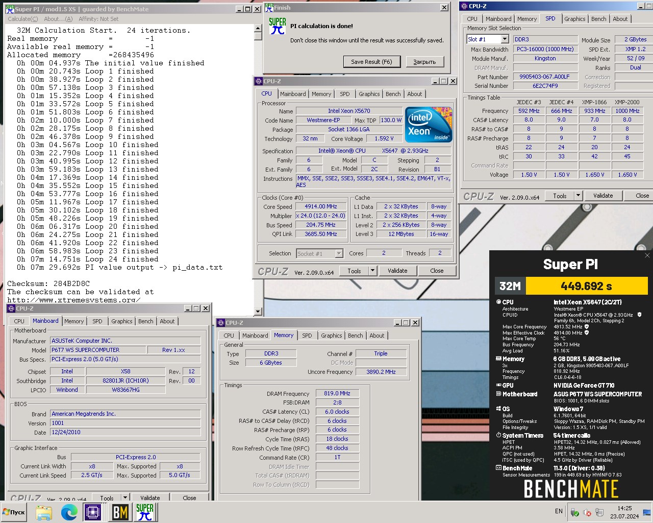This screenshot has height=523, width=653.
Task: Open the BenchMate BM taskbar icon
Action: [119, 512]
